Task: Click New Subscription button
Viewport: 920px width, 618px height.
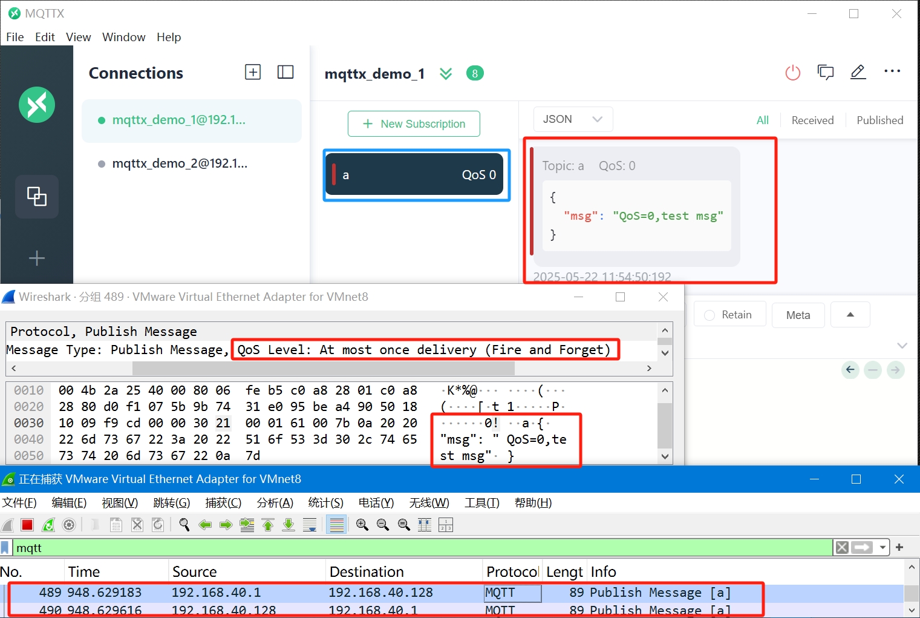Action: 414,123
